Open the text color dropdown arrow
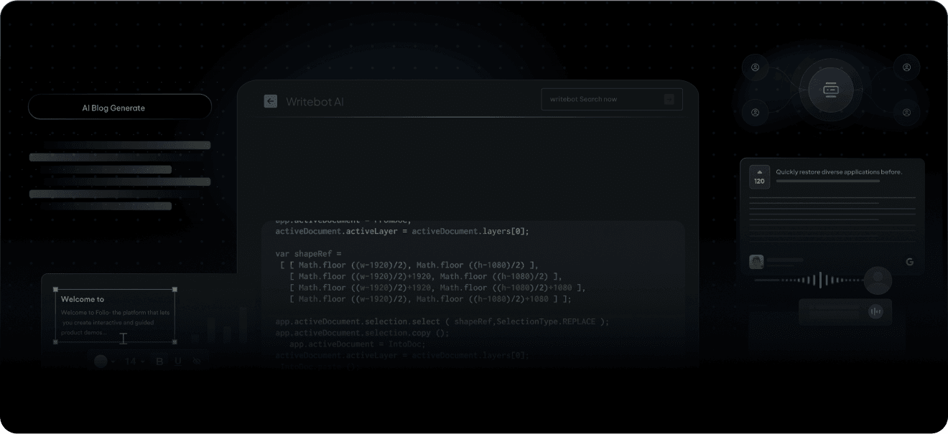This screenshot has width=948, height=434. (x=114, y=361)
